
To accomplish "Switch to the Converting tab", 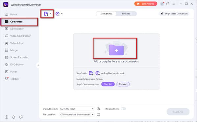I will click(x=106, y=14).
